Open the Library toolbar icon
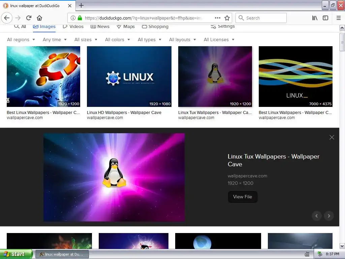The image size is (345, 259). pos(315,18)
